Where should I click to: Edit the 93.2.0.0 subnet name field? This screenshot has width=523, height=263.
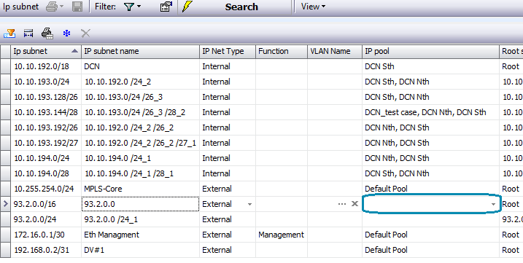click(x=141, y=204)
